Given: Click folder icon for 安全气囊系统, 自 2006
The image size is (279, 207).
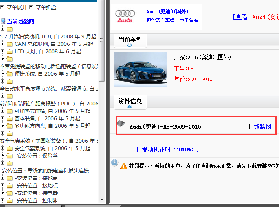Looking at the screenshot, I should [x=9, y=149].
